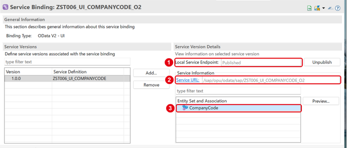Select ZST006_UI_COMPANYCODE service definition cell

[x=88, y=79]
